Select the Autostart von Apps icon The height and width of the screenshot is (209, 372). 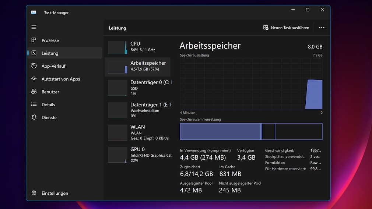tap(34, 79)
